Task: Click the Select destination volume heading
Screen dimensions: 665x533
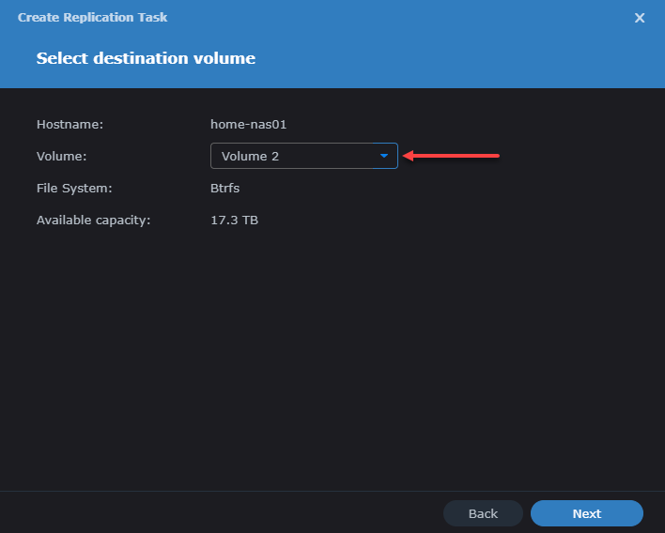Action: (x=146, y=58)
